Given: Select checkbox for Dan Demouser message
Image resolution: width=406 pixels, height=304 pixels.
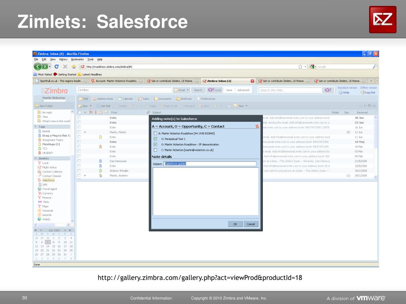Looking at the screenshot, I should tap(79, 161).
